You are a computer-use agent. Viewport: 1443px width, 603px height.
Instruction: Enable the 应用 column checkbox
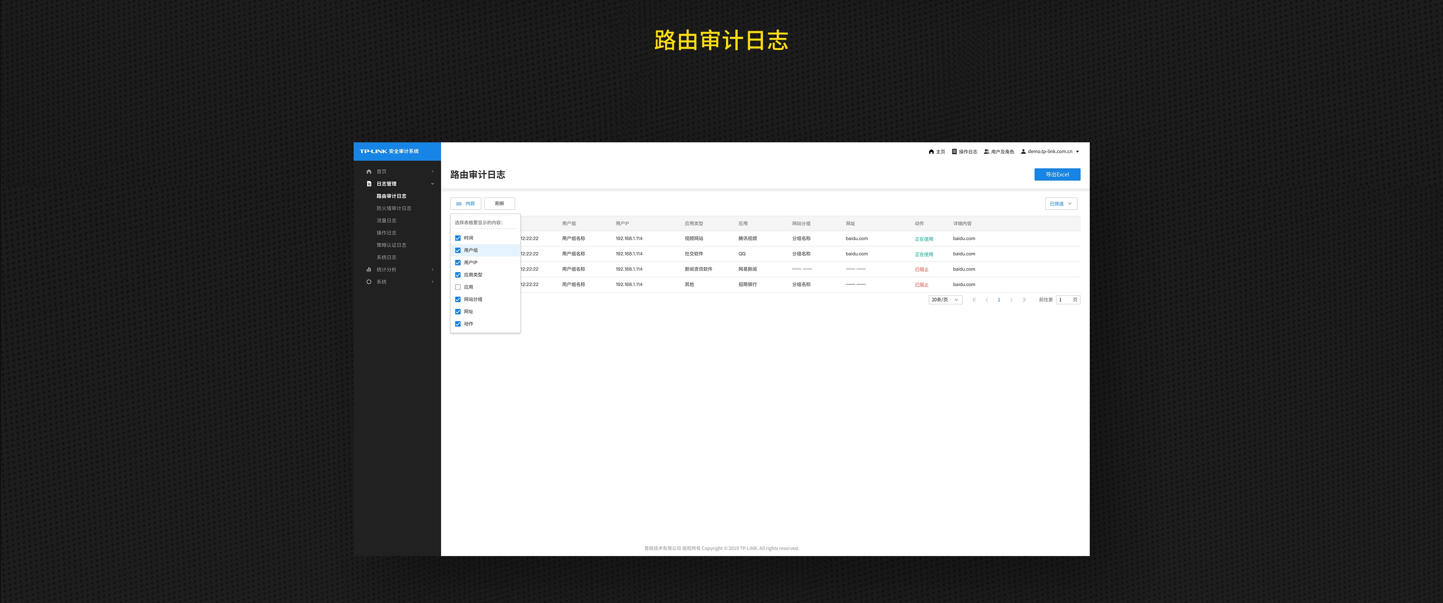458,287
